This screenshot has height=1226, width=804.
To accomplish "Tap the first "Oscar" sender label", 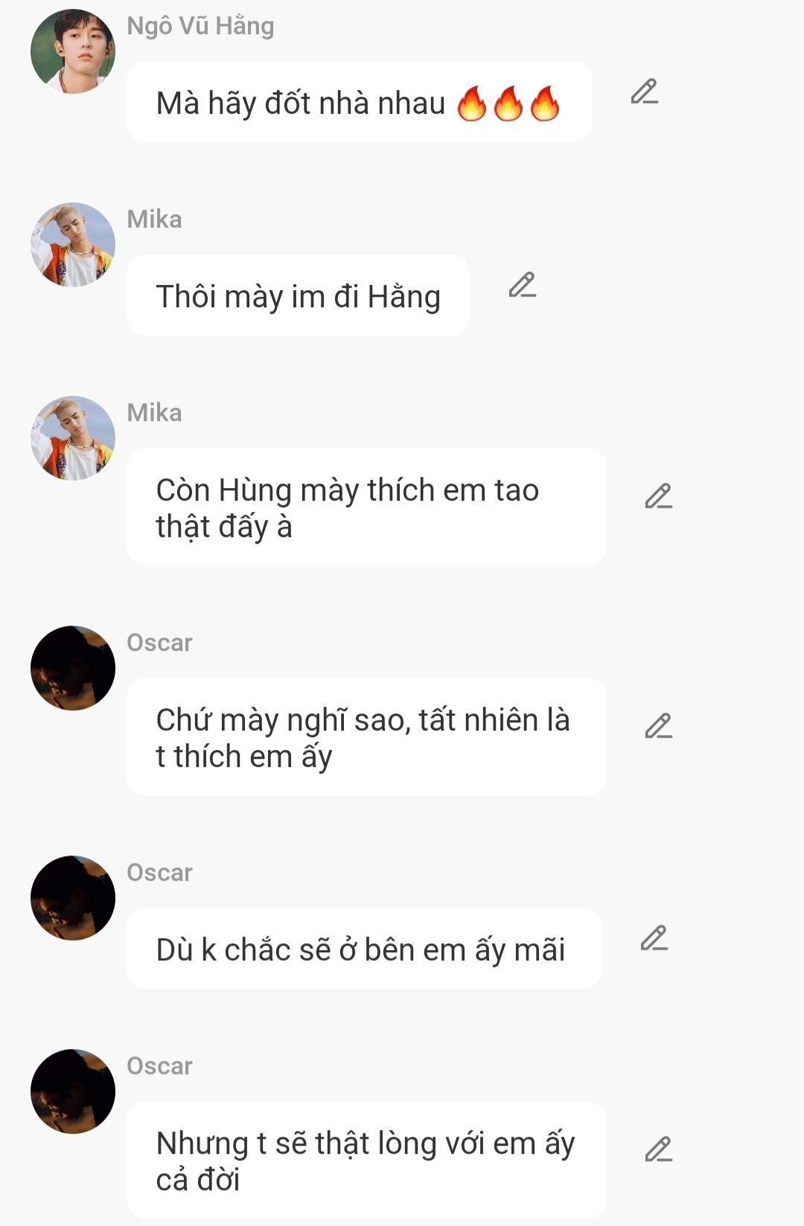I will click(159, 643).
